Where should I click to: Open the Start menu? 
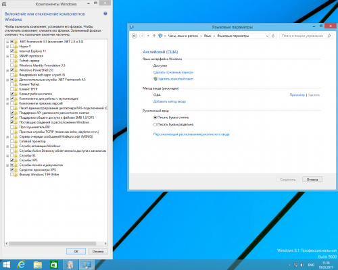pyautogui.click(x=6, y=265)
